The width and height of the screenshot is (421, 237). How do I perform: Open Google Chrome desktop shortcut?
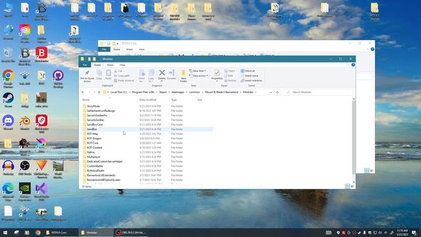pyautogui.click(x=8, y=79)
